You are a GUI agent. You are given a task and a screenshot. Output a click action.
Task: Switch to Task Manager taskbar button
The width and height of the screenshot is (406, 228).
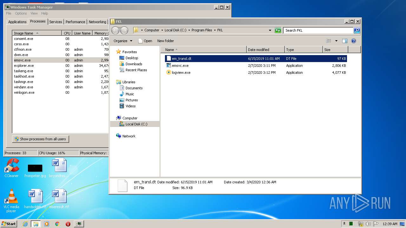point(79,224)
